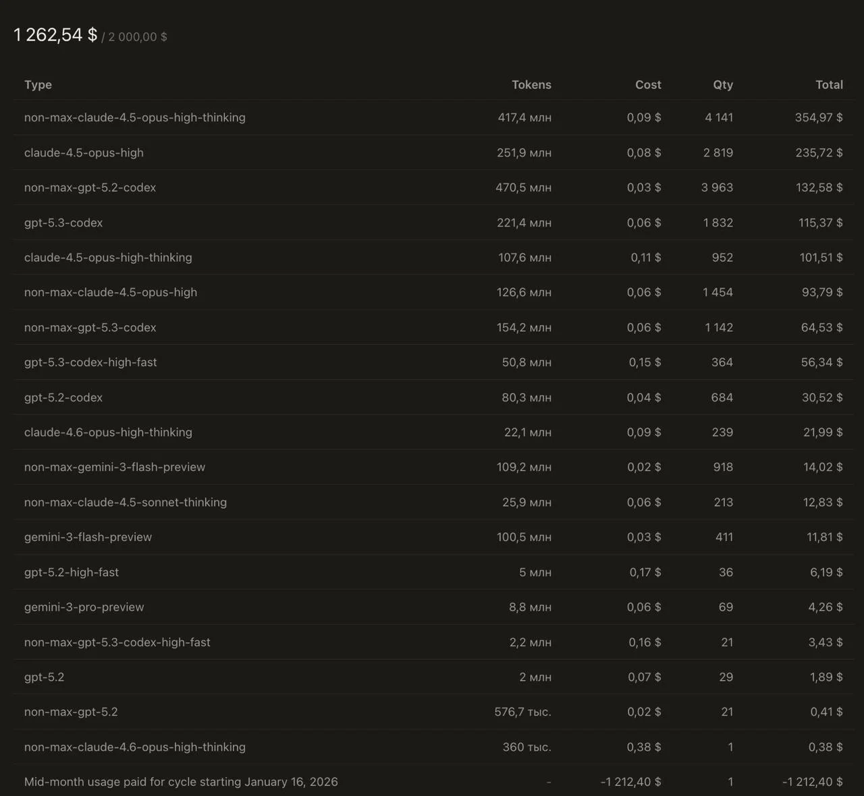
Task: Select the gpt-5.3-codex-high-fast row label
Action: [90, 362]
